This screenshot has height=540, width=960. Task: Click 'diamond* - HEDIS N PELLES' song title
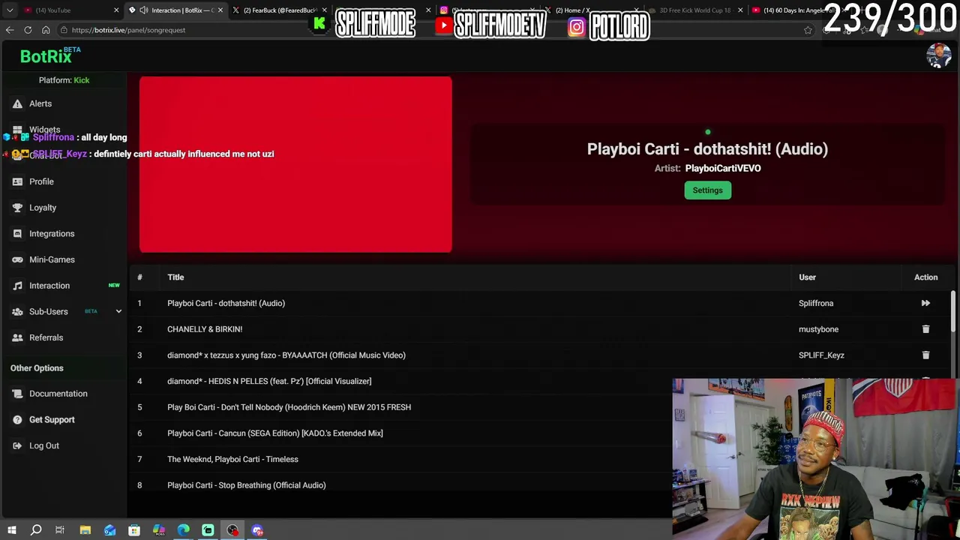[x=269, y=381]
